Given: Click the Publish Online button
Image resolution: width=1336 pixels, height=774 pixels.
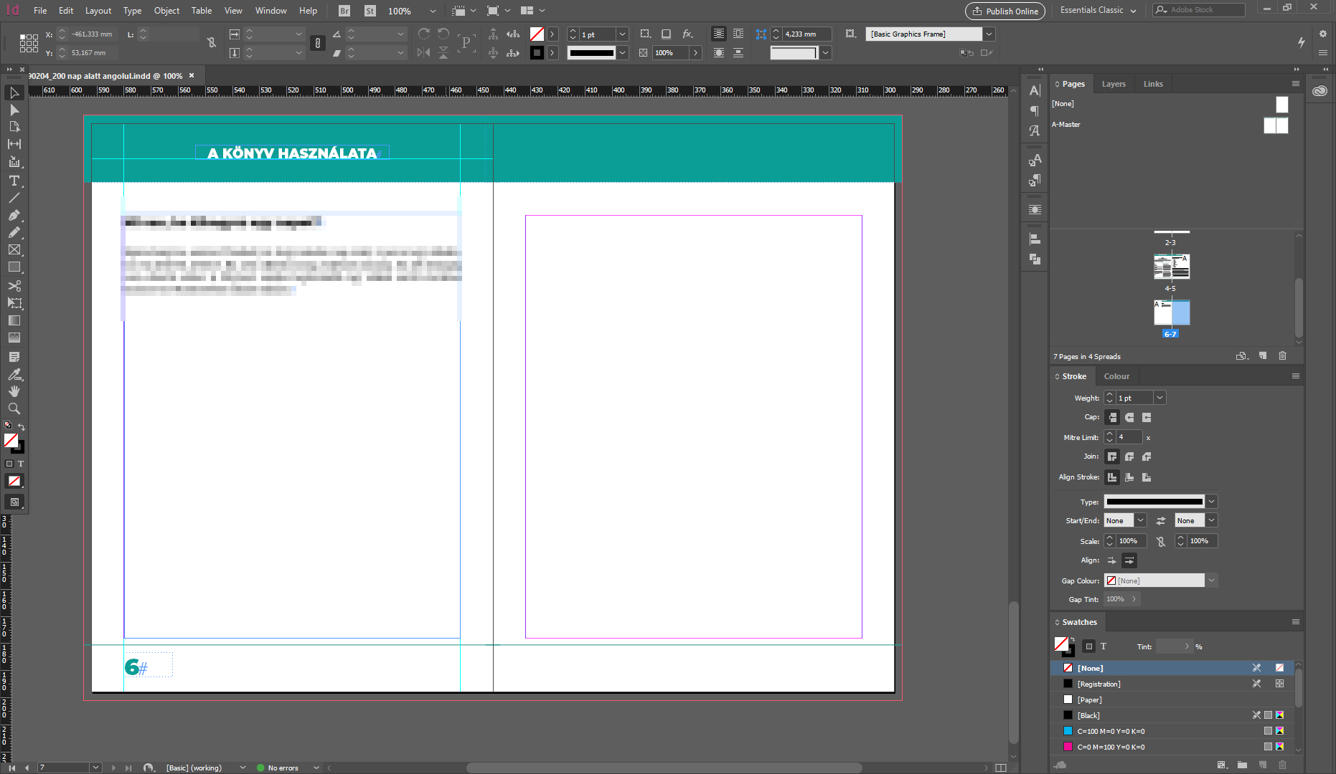Looking at the screenshot, I should click(1005, 11).
